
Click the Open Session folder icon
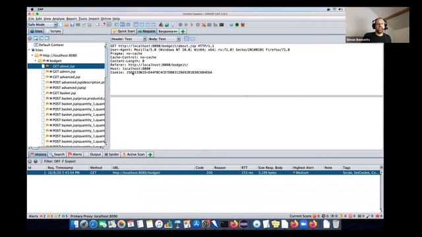(67, 25)
